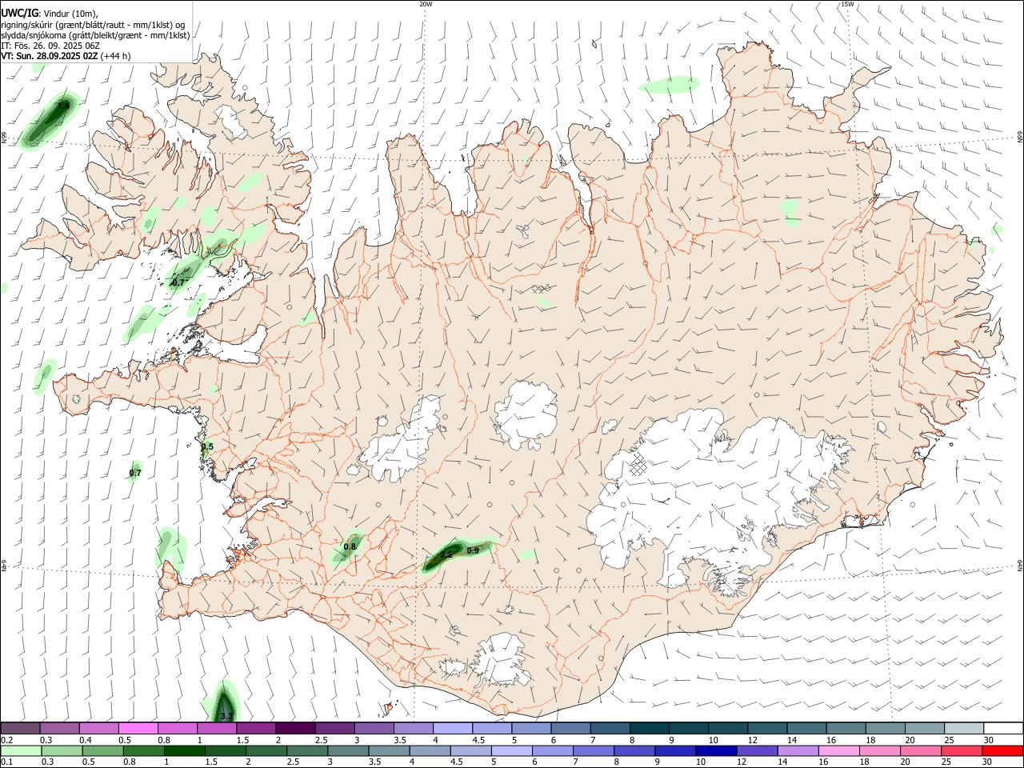This screenshot has width=1024, height=768.
Task: Select the dusky purple swatch after upper 0.2
Action: [21, 728]
